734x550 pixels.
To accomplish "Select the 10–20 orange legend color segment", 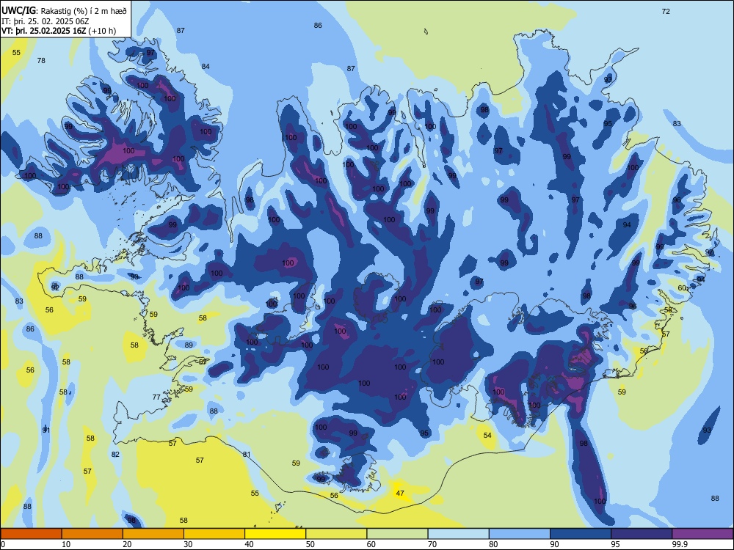I will [x=92, y=534].
